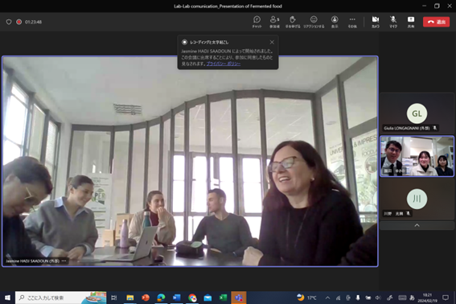Expand participant strip with chevron arrow
This screenshot has width=456, height=304.
click(x=417, y=225)
